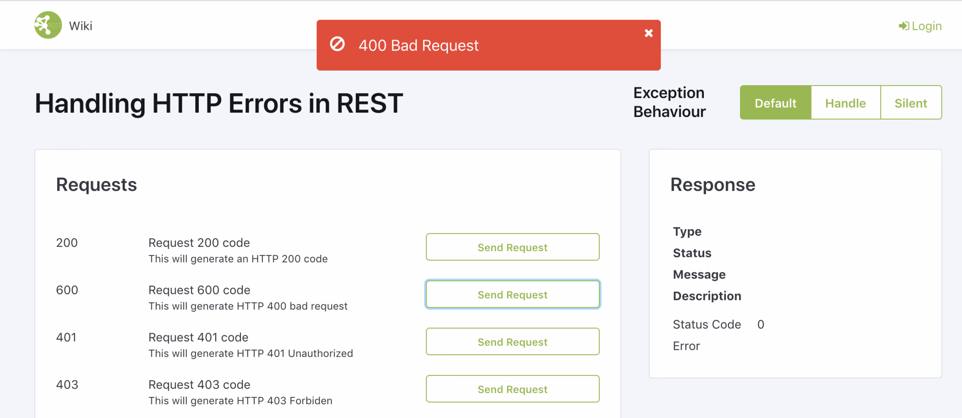The image size is (962, 418).
Task: Click the 400 Bad Request message text
Action: pyautogui.click(x=418, y=45)
